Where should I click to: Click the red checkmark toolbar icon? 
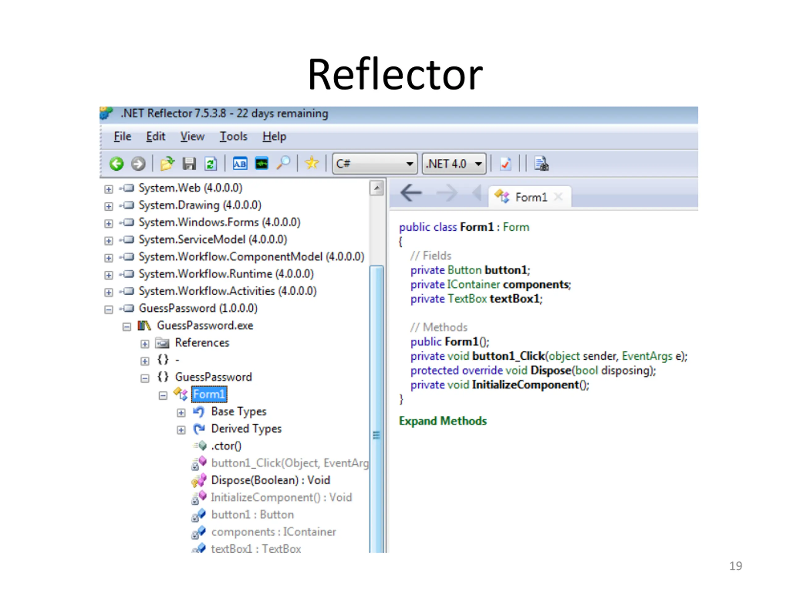click(505, 164)
